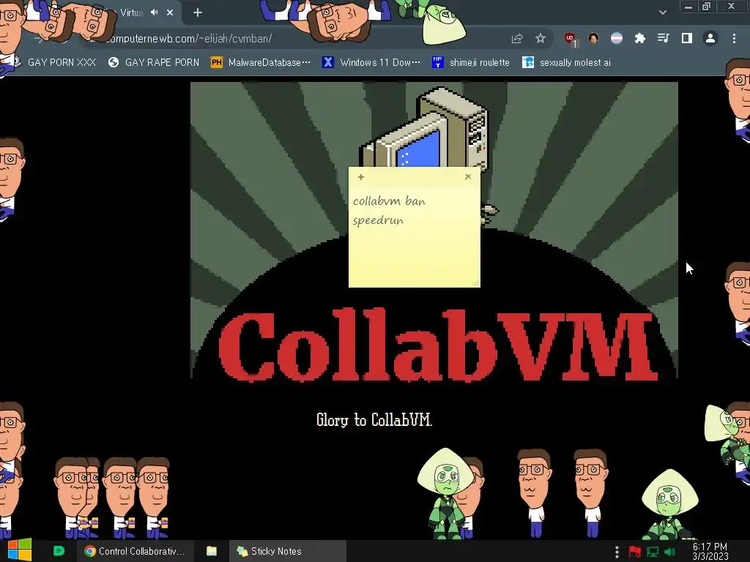Open the round avatar extension icon
This screenshot has height=562, width=750.
pyautogui.click(x=593, y=38)
